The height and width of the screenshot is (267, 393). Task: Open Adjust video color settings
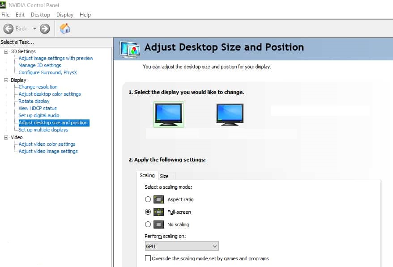click(x=47, y=144)
